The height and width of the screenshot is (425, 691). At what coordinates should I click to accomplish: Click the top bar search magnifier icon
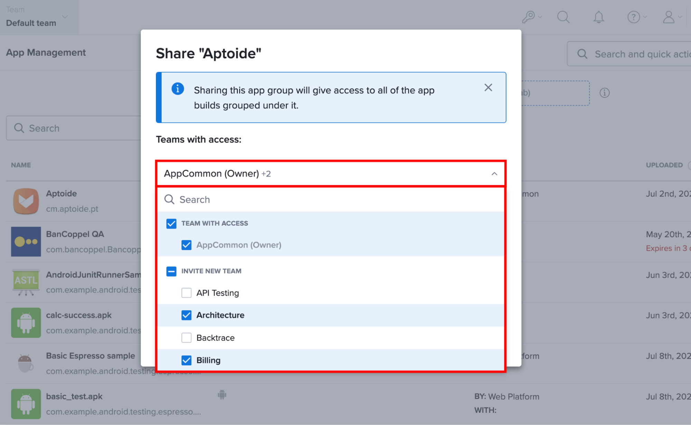tap(563, 17)
